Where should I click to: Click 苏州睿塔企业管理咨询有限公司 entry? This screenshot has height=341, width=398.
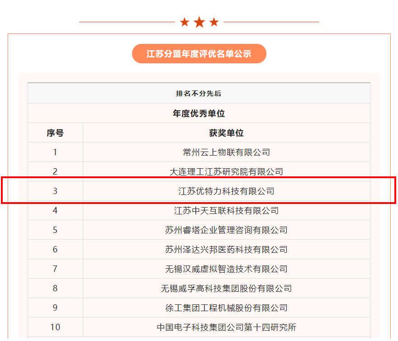pyautogui.click(x=226, y=230)
